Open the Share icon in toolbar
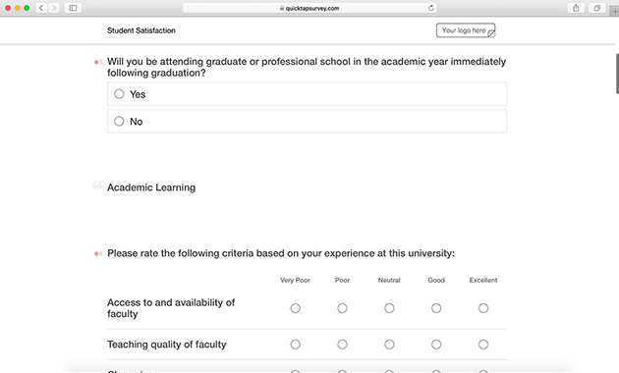 576,8
